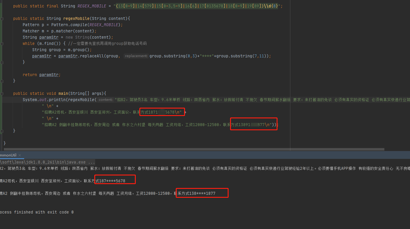Screen dimensions: 410x229
Task: Click the paramStr variable declaration
Action: (x=49, y=37)
